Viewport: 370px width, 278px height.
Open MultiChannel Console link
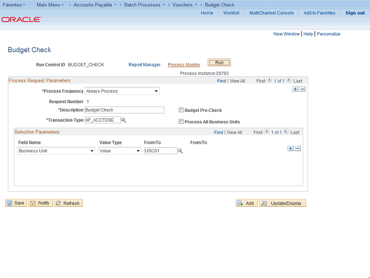(272, 13)
